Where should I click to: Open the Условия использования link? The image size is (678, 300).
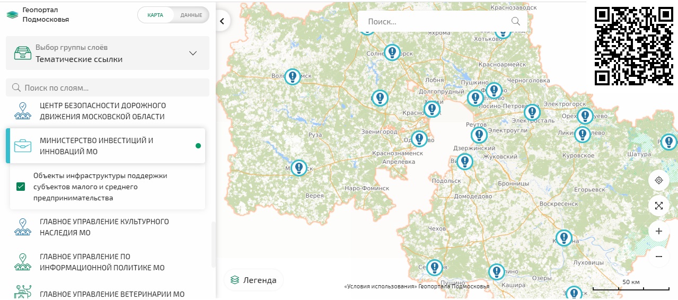click(380, 287)
